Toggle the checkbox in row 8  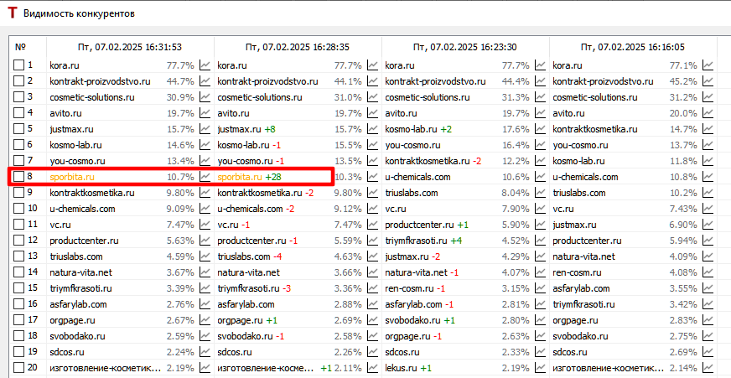18,177
